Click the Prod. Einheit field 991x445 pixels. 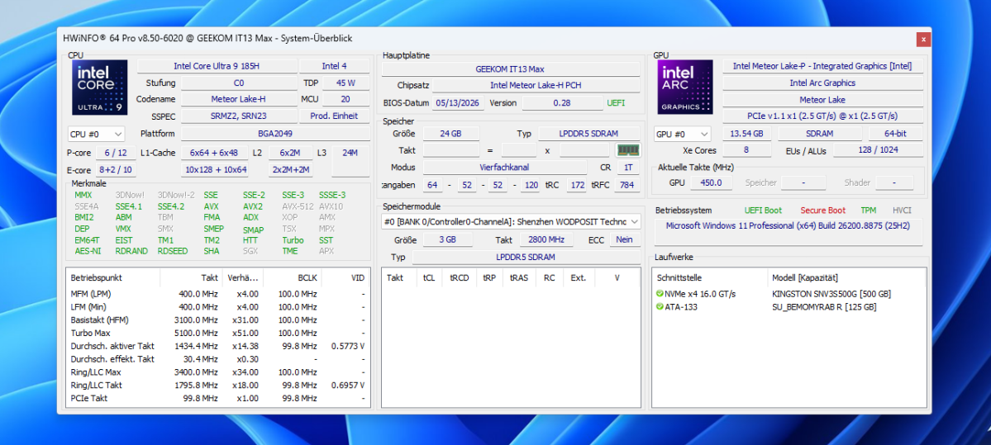pos(335,116)
